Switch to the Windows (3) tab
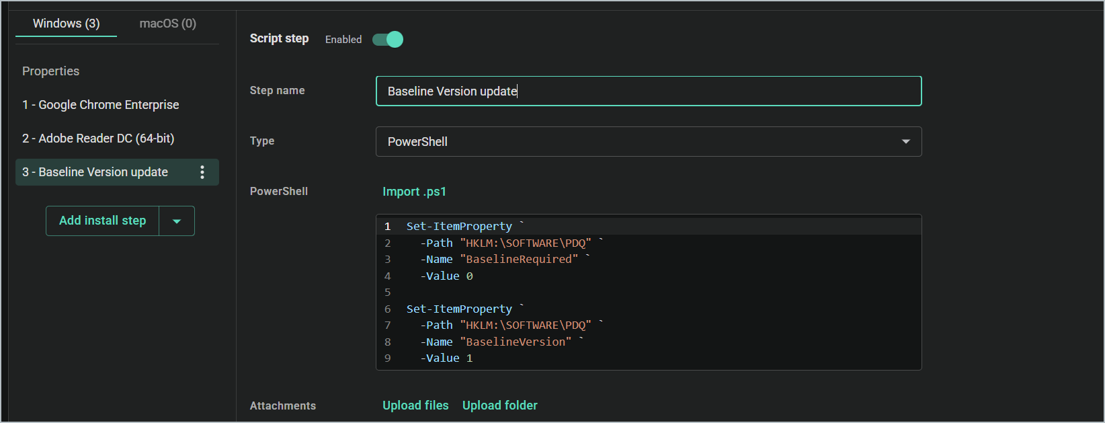The width and height of the screenshot is (1105, 423). click(x=66, y=24)
